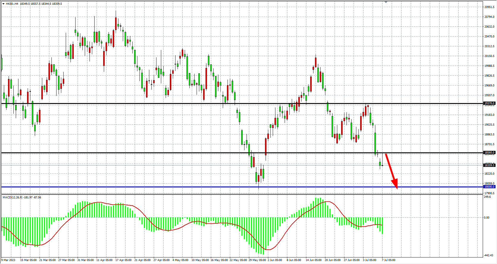Click the chart shift triangle marker at top
This screenshot has height=264, width=497.
coord(386,2)
